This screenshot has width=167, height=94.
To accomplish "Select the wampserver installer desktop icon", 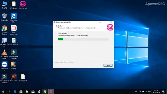I will pos(23,5).
